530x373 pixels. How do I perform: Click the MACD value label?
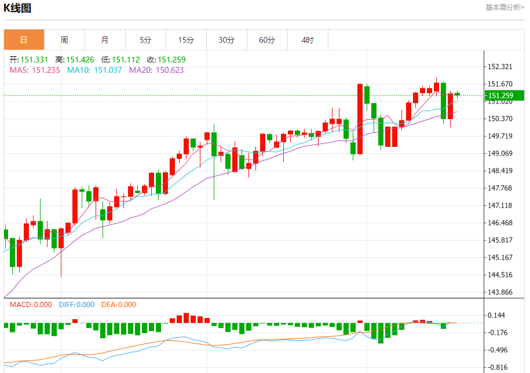point(30,305)
